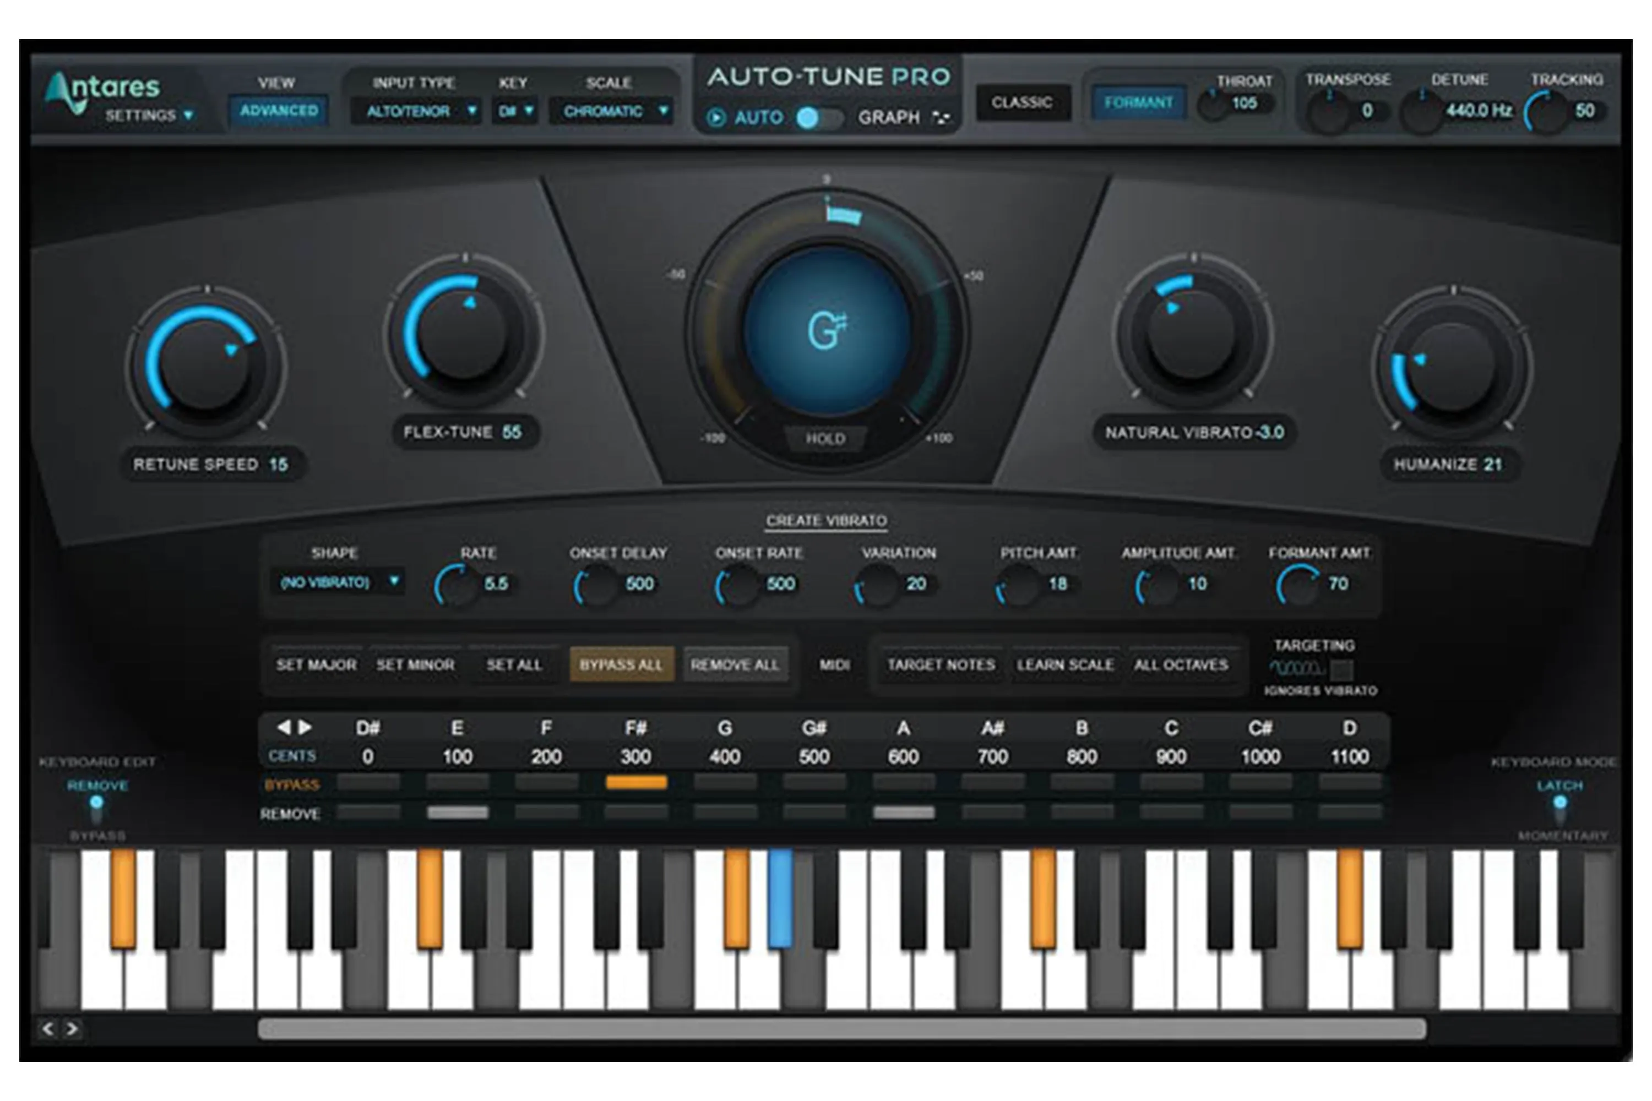Click the Retune Speed knob

click(205, 364)
